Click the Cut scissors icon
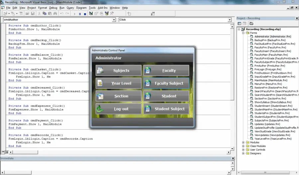Screen dimensions: 299x175 point(39,14)
